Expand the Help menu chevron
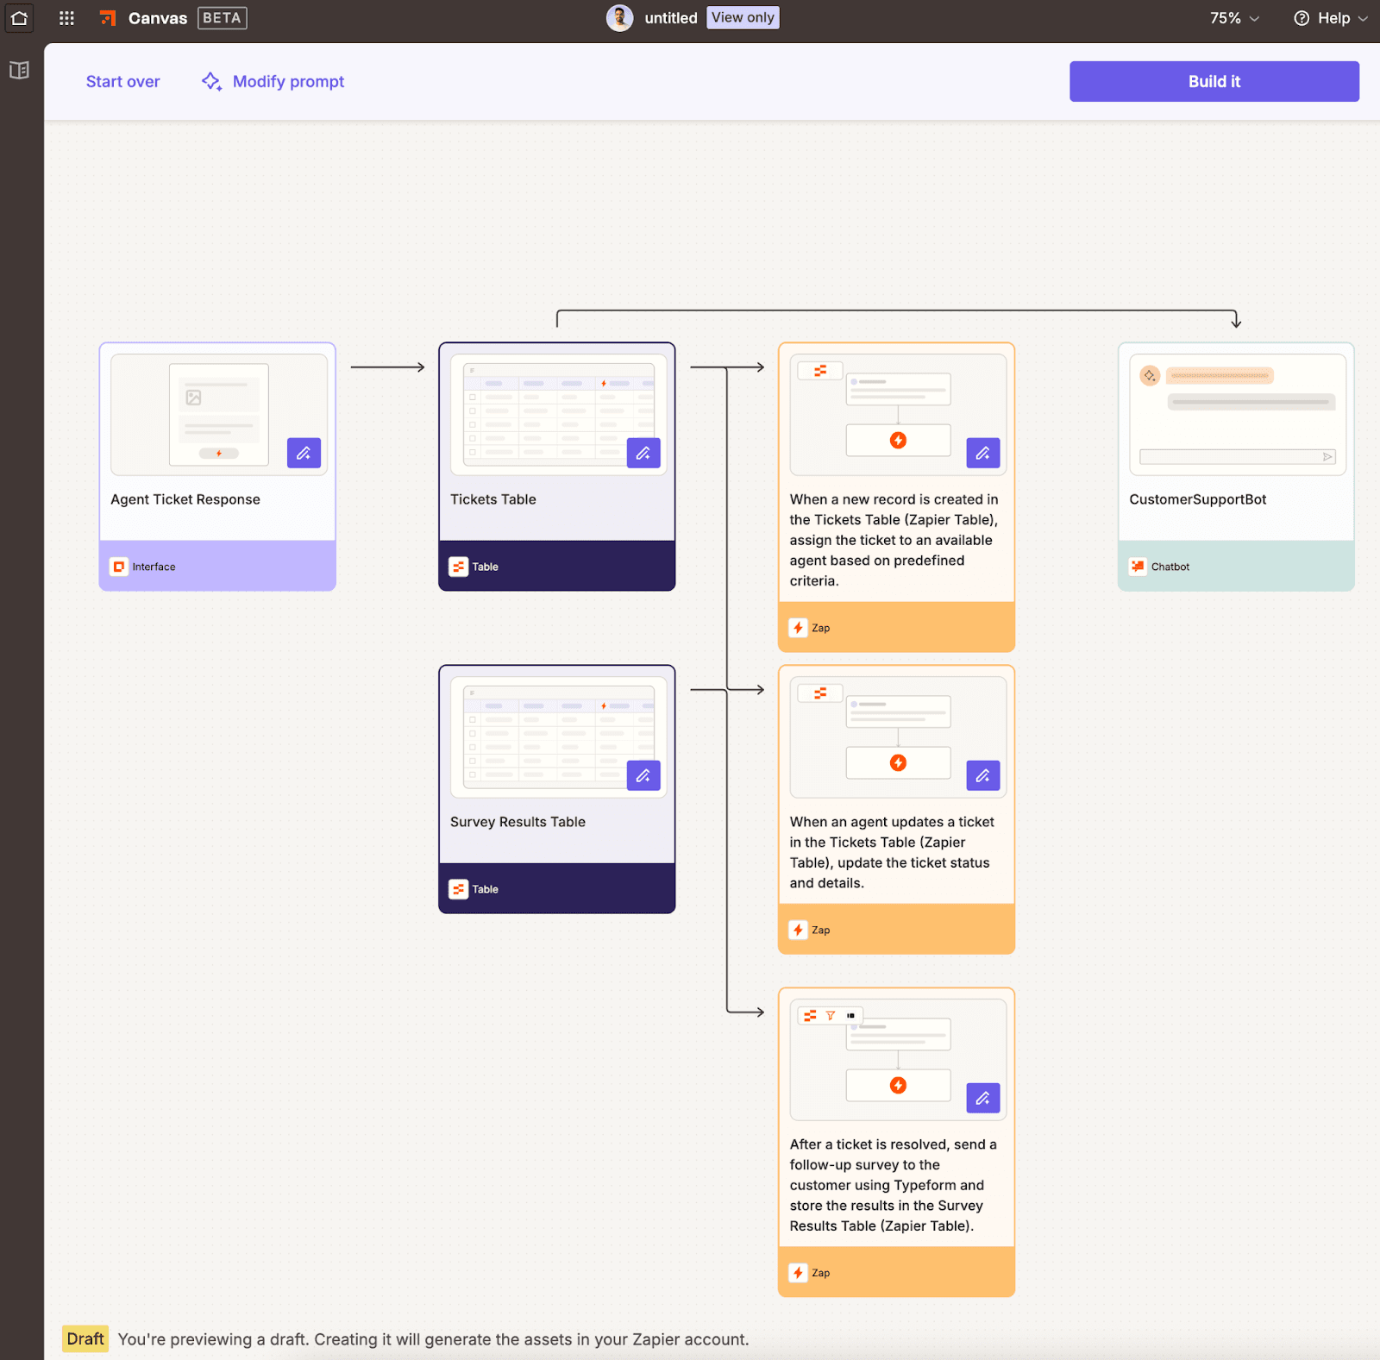 tap(1363, 18)
